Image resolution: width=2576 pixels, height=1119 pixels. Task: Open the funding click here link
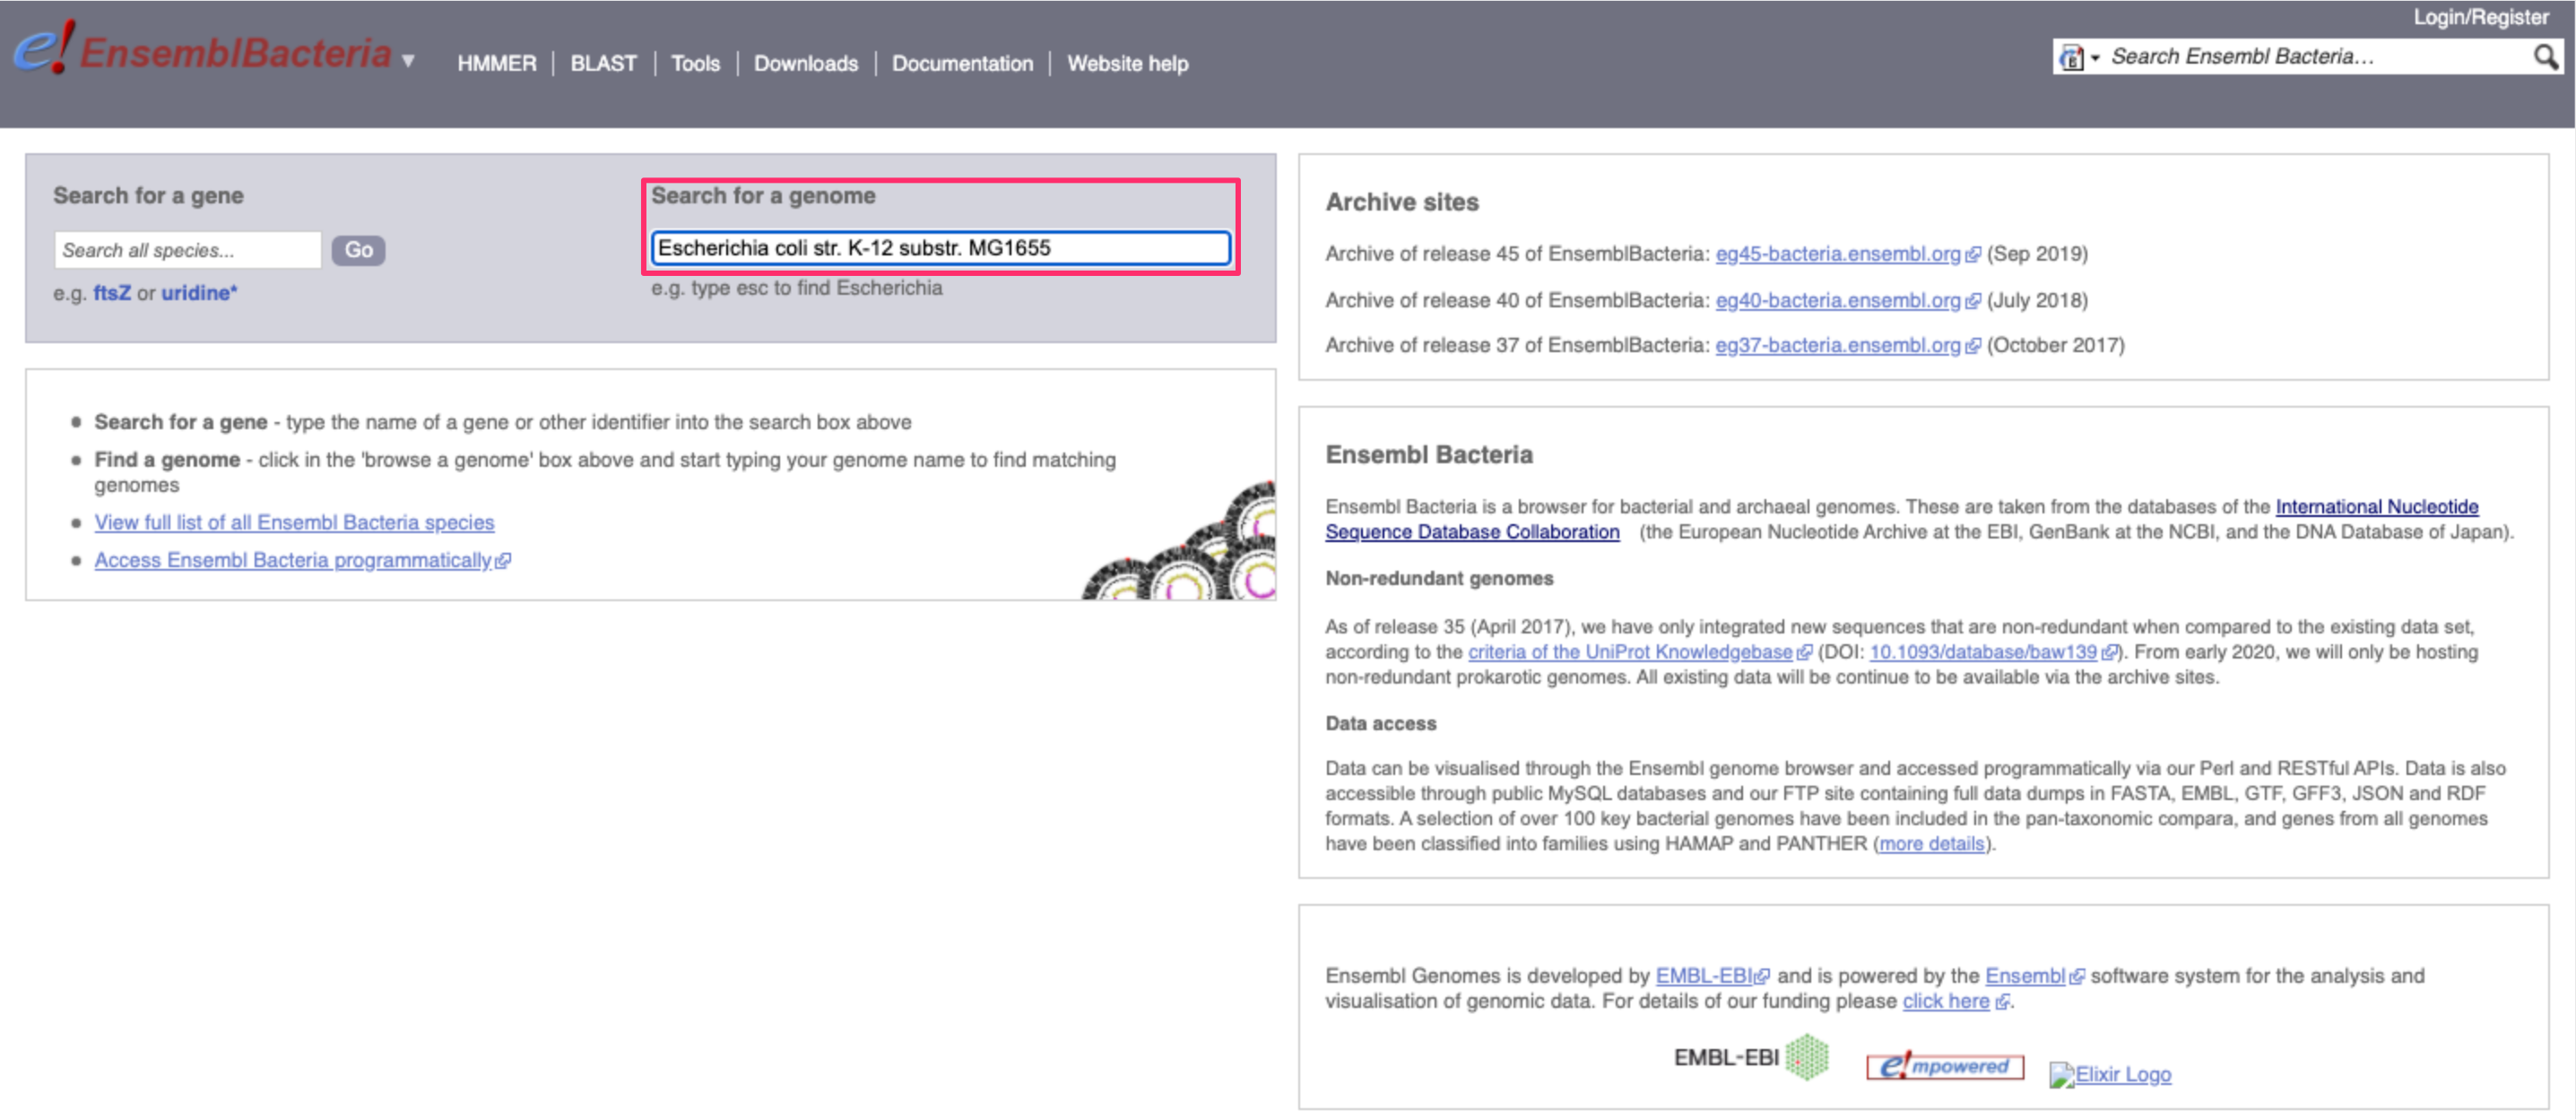pyautogui.click(x=1945, y=1001)
